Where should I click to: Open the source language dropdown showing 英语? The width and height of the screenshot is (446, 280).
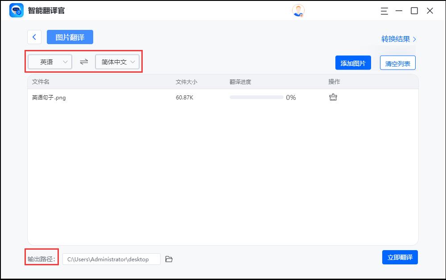(49, 62)
